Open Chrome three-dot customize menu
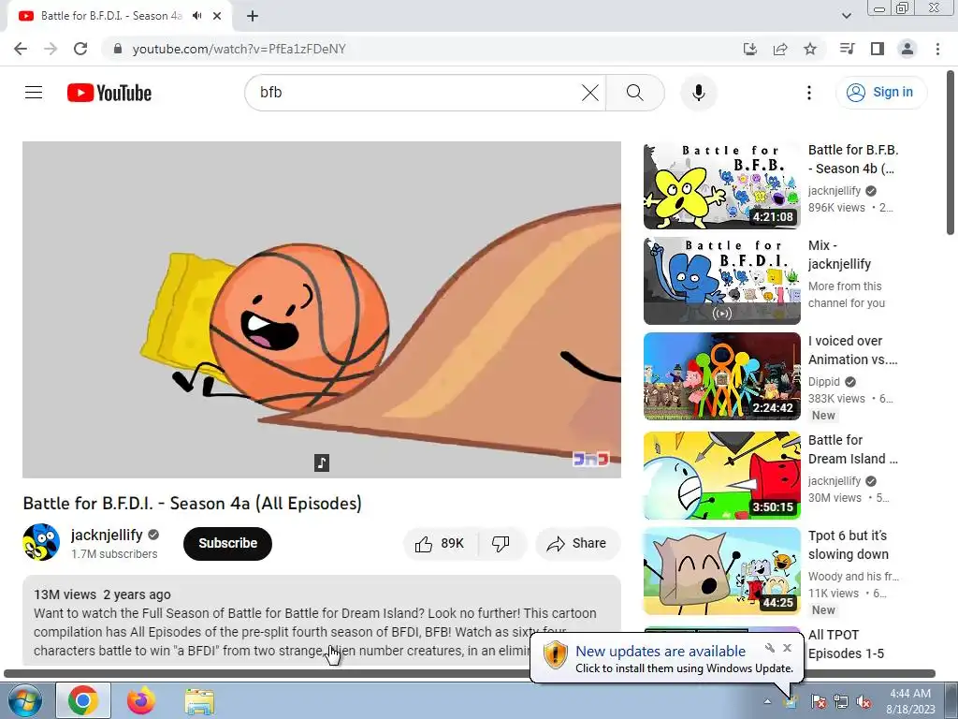This screenshot has height=719, width=958. [937, 49]
